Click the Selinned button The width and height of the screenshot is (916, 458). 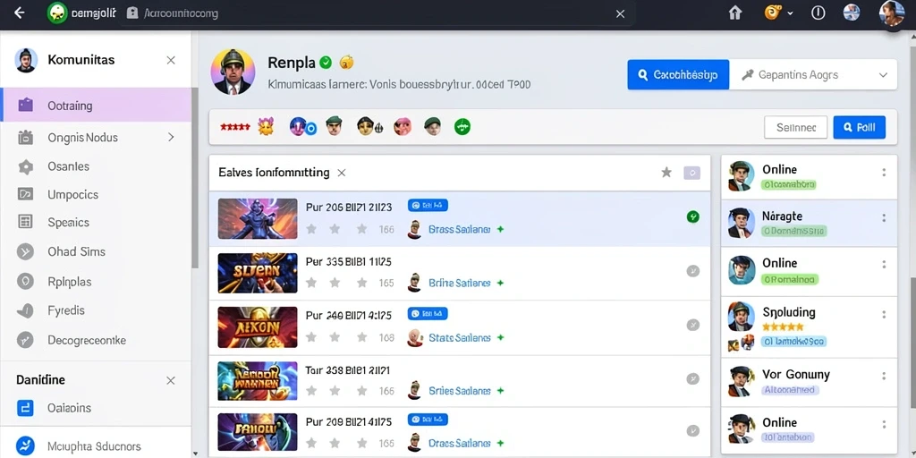[x=795, y=127]
